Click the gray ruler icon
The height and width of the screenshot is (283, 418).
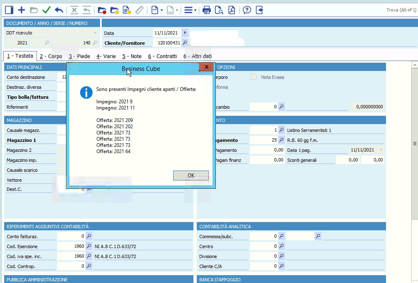click(139, 10)
